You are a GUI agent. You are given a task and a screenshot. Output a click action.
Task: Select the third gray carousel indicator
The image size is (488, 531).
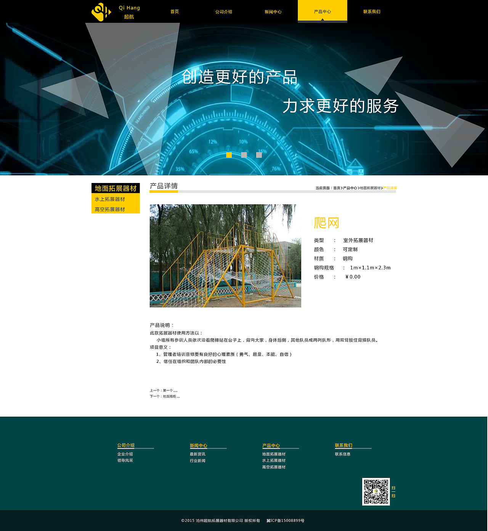pos(259,155)
